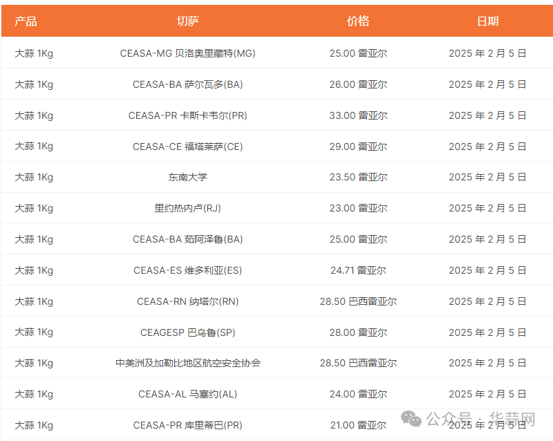Click the 切萨 column header

click(187, 21)
